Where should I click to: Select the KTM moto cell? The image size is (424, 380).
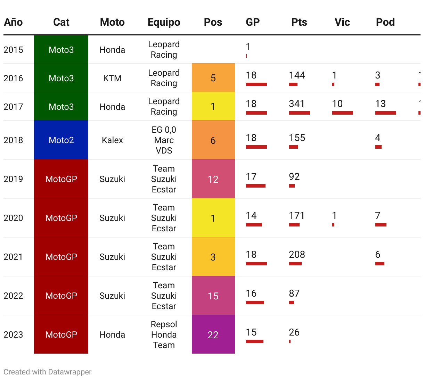pos(112,78)
